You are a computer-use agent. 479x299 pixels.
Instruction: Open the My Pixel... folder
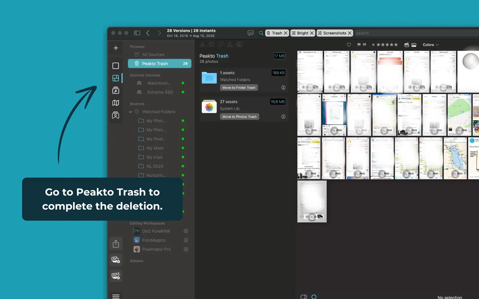pos(156,139)
